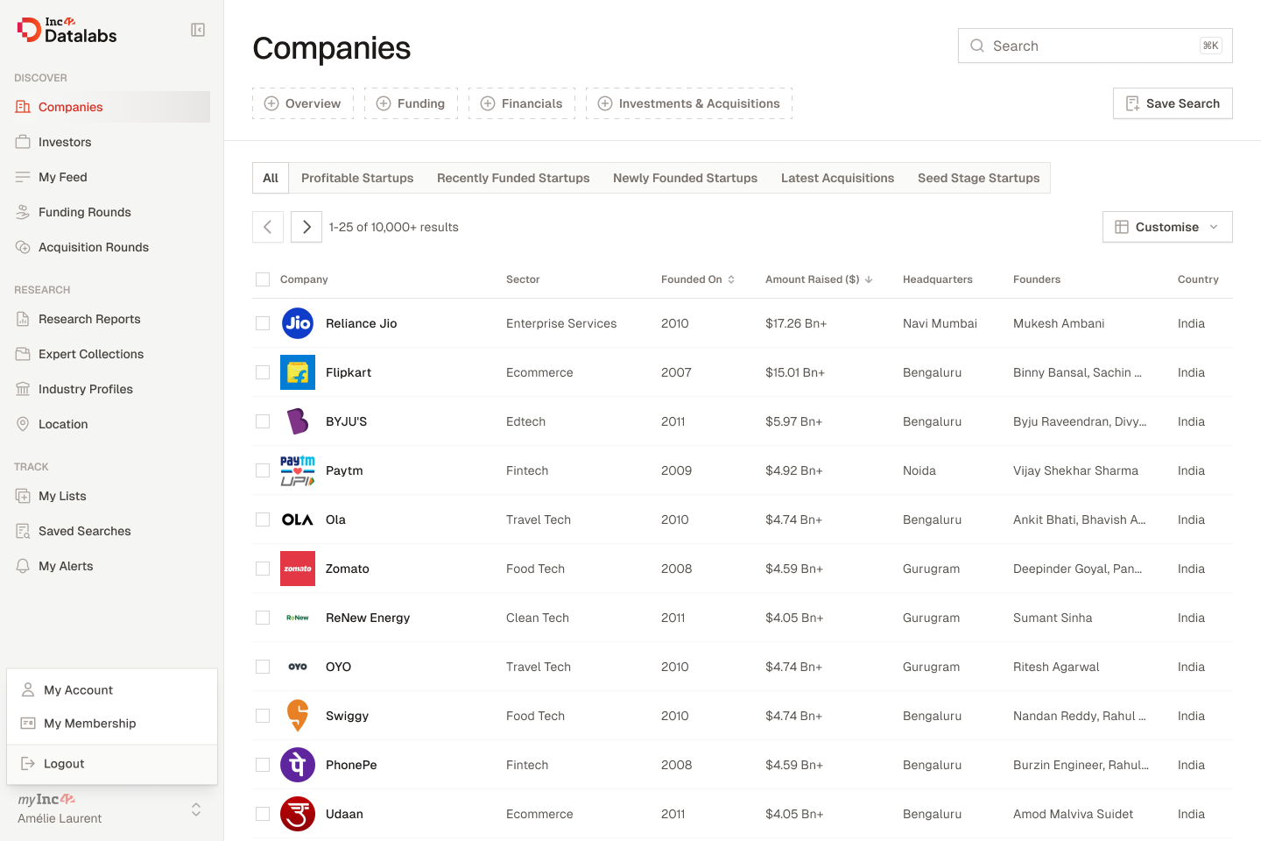1261x841 pixels.
Task: Select the PhonePe row checkbox
Action: point(263,765)
